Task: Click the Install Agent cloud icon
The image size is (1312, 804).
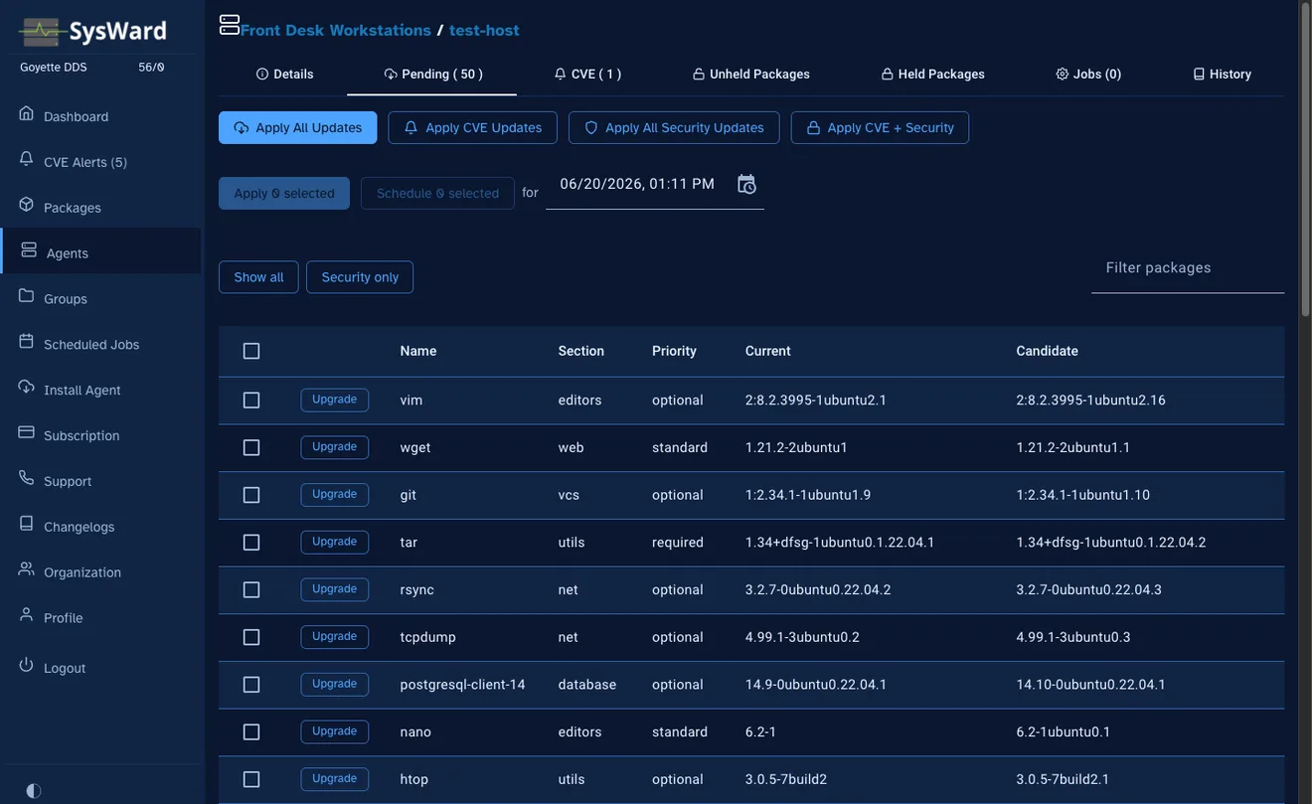Action: 26,388
